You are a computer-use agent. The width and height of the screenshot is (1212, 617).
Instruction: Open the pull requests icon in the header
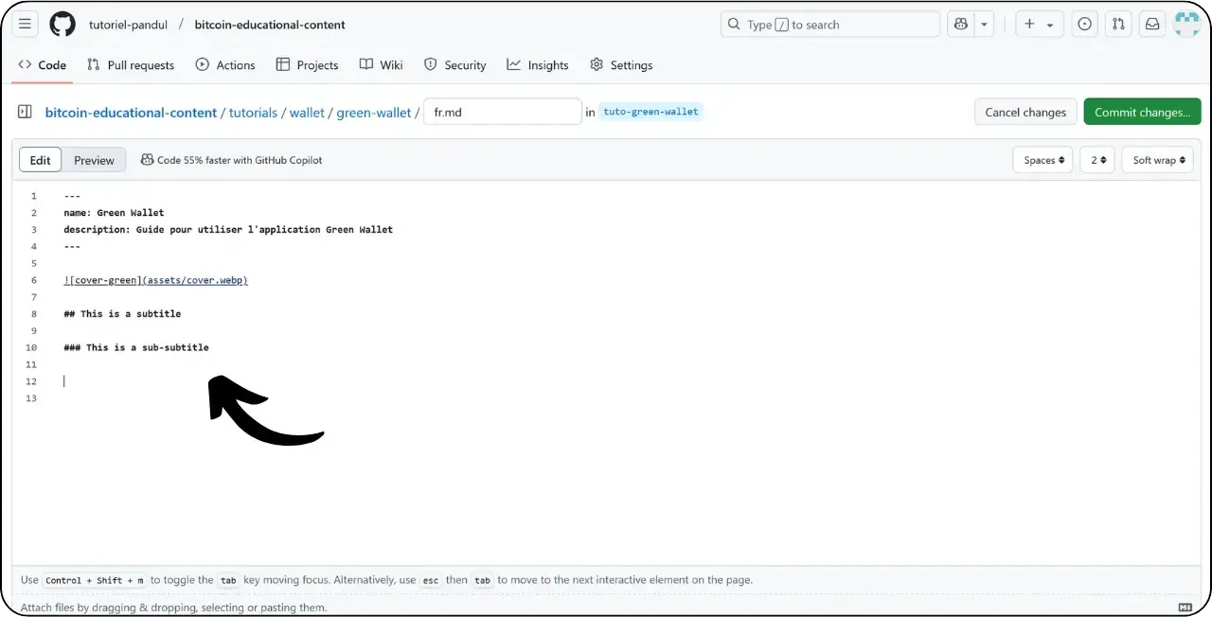coord(1118,24)
